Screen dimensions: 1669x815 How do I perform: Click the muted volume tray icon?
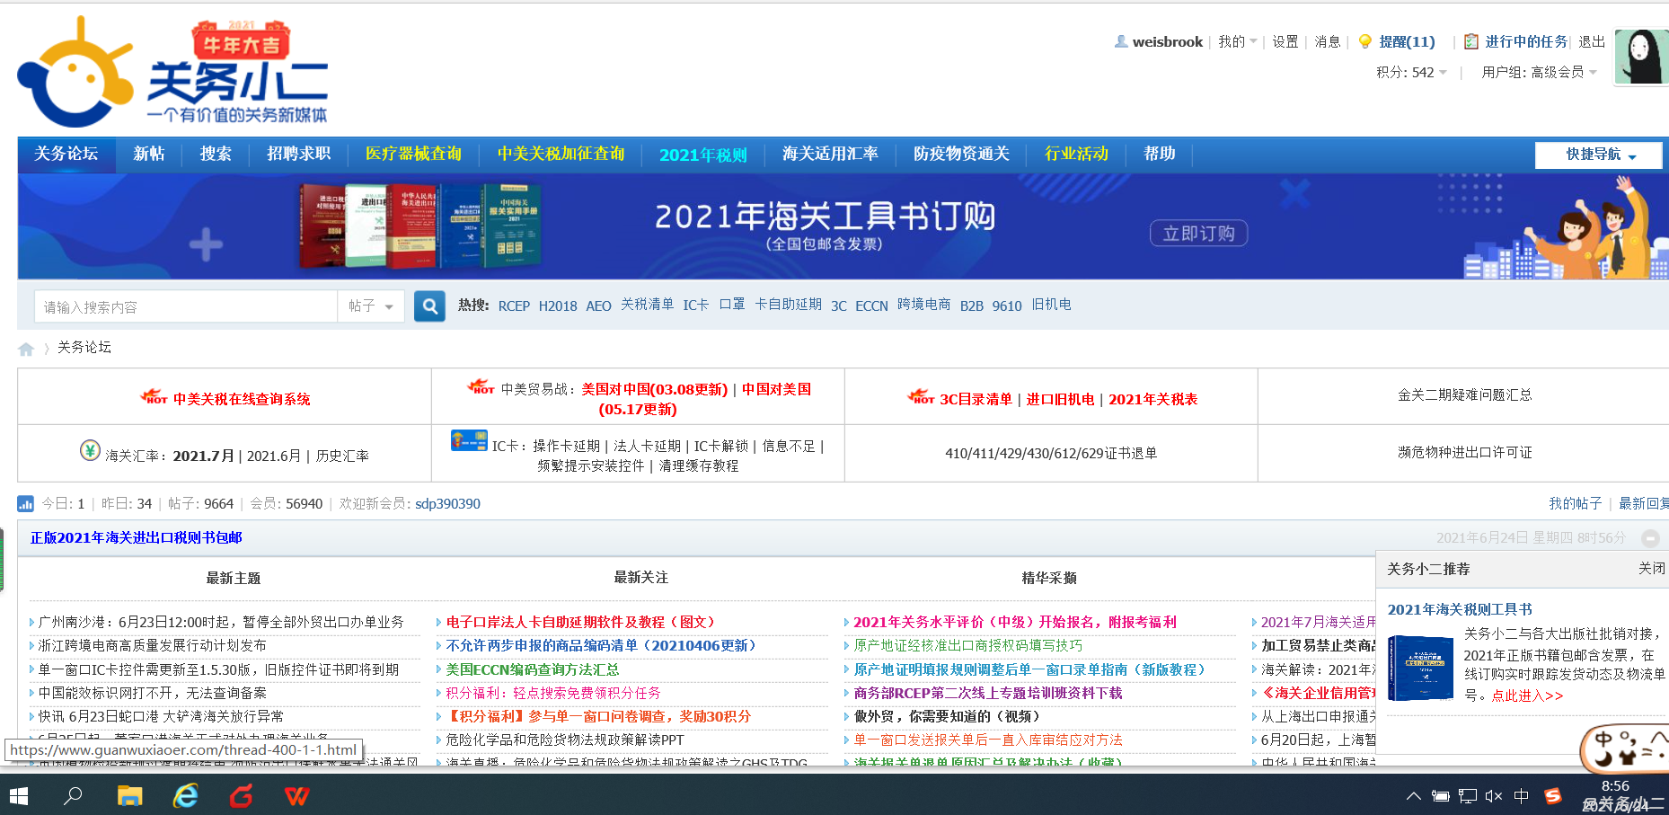[x=1494, y=795]
